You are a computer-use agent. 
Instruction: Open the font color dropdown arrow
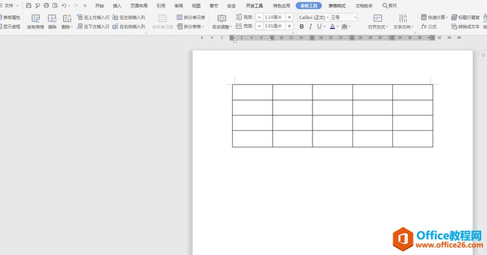(337, 27)
